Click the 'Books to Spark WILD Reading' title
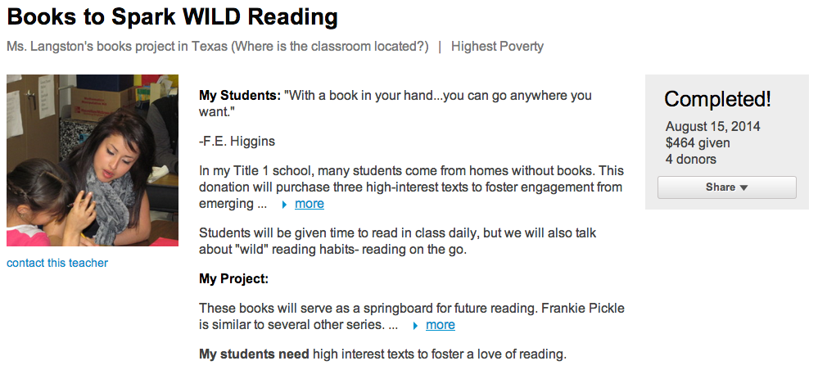The image size is (818, 379). [172, 16]
